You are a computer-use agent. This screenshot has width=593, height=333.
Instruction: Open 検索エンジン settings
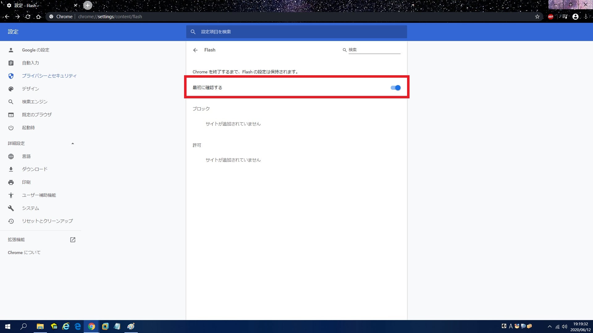35,102
